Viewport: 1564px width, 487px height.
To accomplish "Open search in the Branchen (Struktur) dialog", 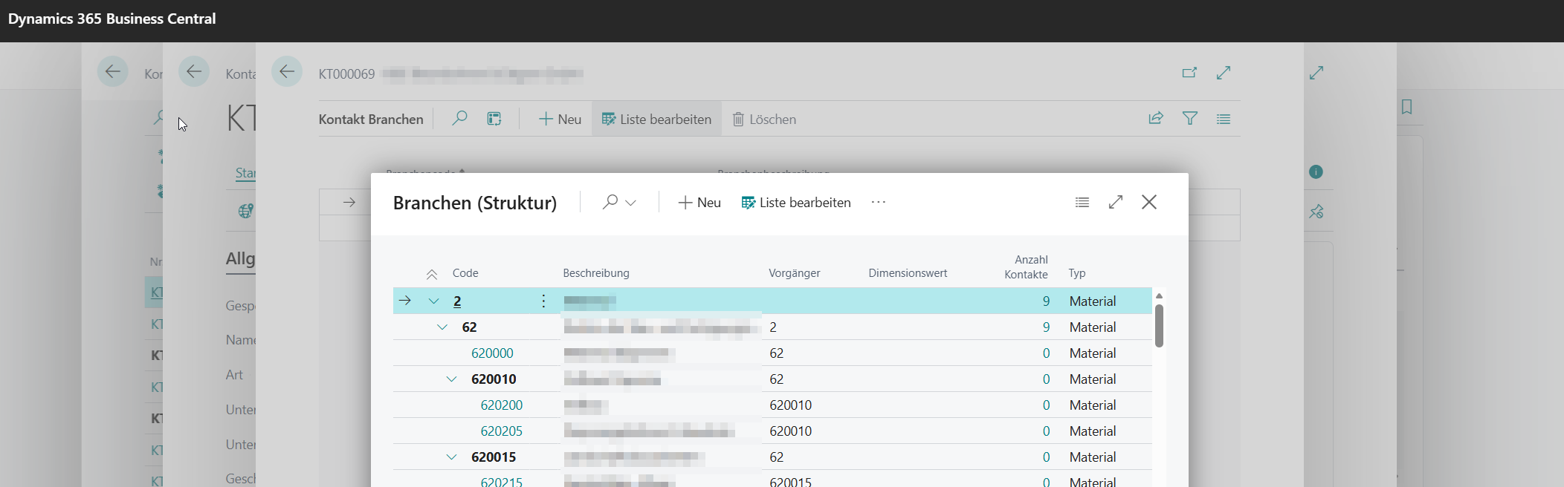I will 610,202.
